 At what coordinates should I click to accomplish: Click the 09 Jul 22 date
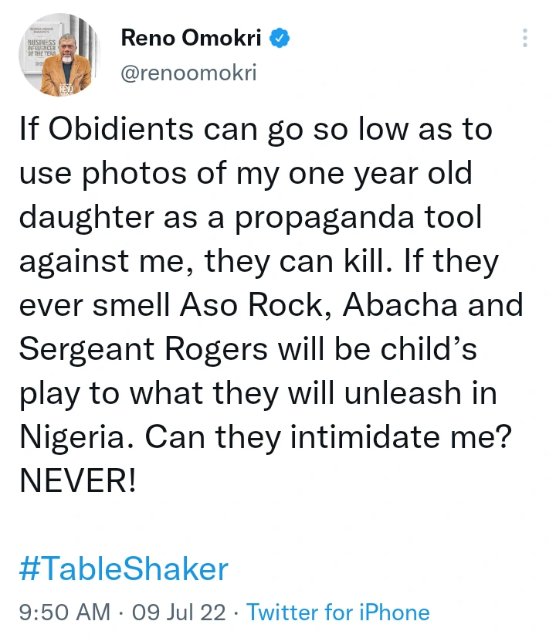179,613
